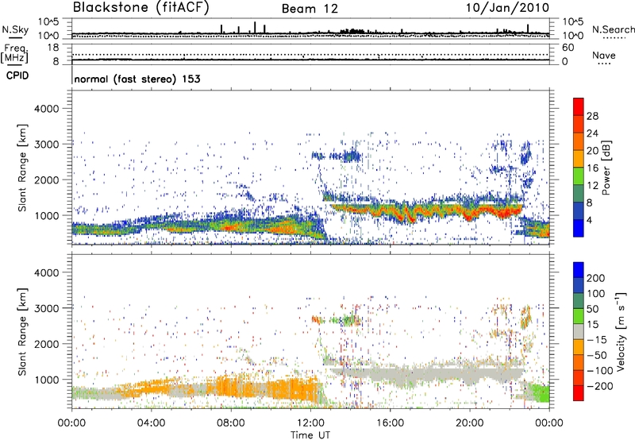Click the "3000" tick of the power panel

coord(46,145)
